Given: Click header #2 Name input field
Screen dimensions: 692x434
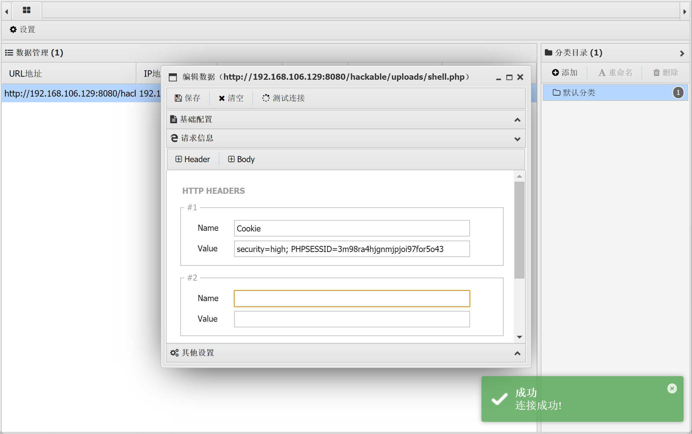Looking at the screenshot, I should tap(352, 298).
